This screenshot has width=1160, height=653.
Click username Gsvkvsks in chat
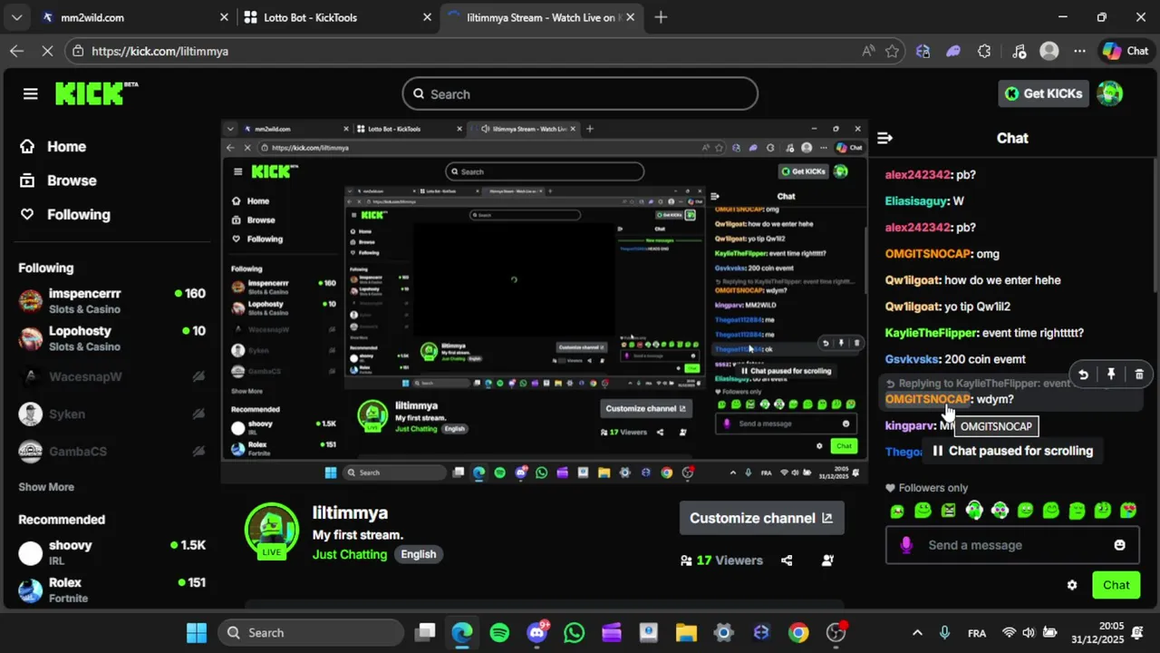click(x=912, y=359)
